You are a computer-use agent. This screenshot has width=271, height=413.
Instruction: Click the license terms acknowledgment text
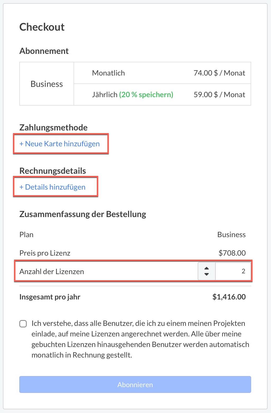click(x=140, y=339)
